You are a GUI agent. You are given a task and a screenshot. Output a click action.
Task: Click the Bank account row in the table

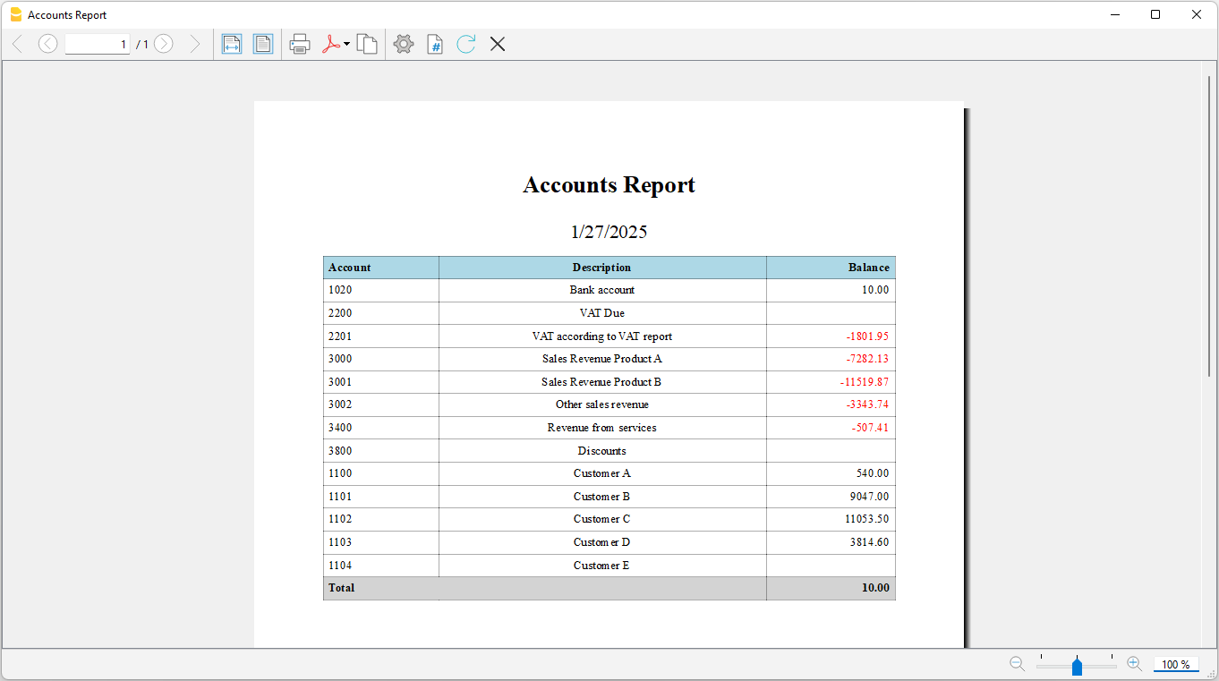pyautogui.click(x=601, y=290)
